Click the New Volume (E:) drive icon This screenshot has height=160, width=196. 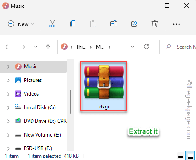[x=18, y=135]
